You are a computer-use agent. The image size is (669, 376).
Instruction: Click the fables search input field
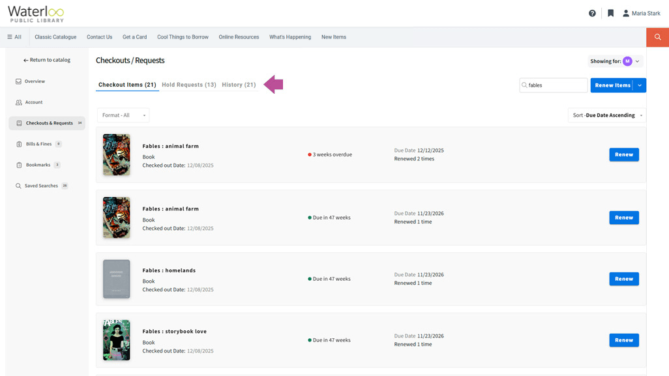pos(553,85)
